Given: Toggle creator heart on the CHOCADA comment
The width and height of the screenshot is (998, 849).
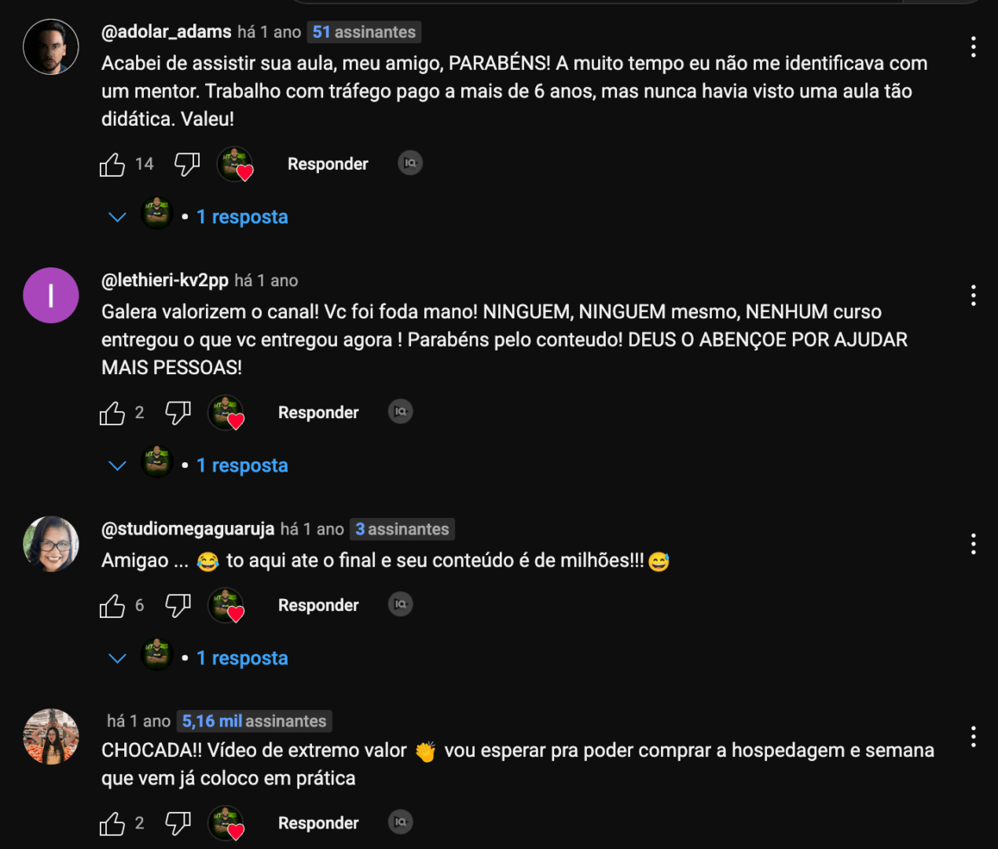Looking at the screenshot, I should pyautogui.click(x=226, y=823).
